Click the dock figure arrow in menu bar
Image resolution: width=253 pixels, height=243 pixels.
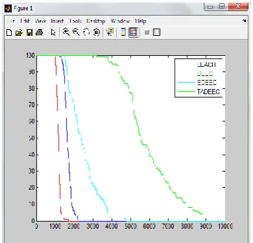(x=245, y=21)
